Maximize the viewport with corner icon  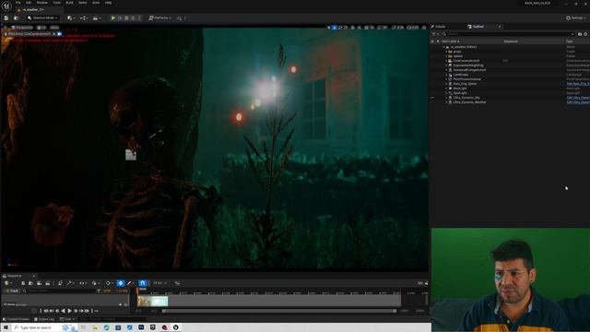coord(424,28)
